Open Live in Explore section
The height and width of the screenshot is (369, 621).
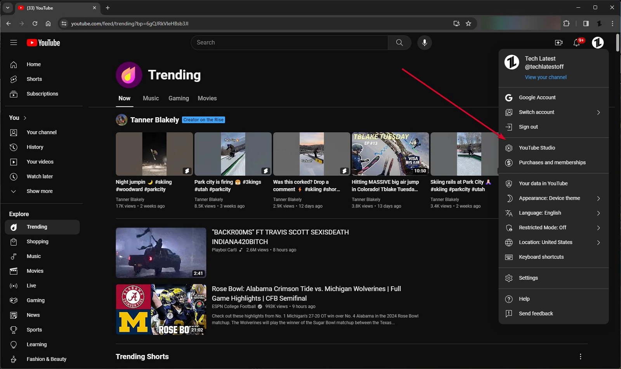42,286
